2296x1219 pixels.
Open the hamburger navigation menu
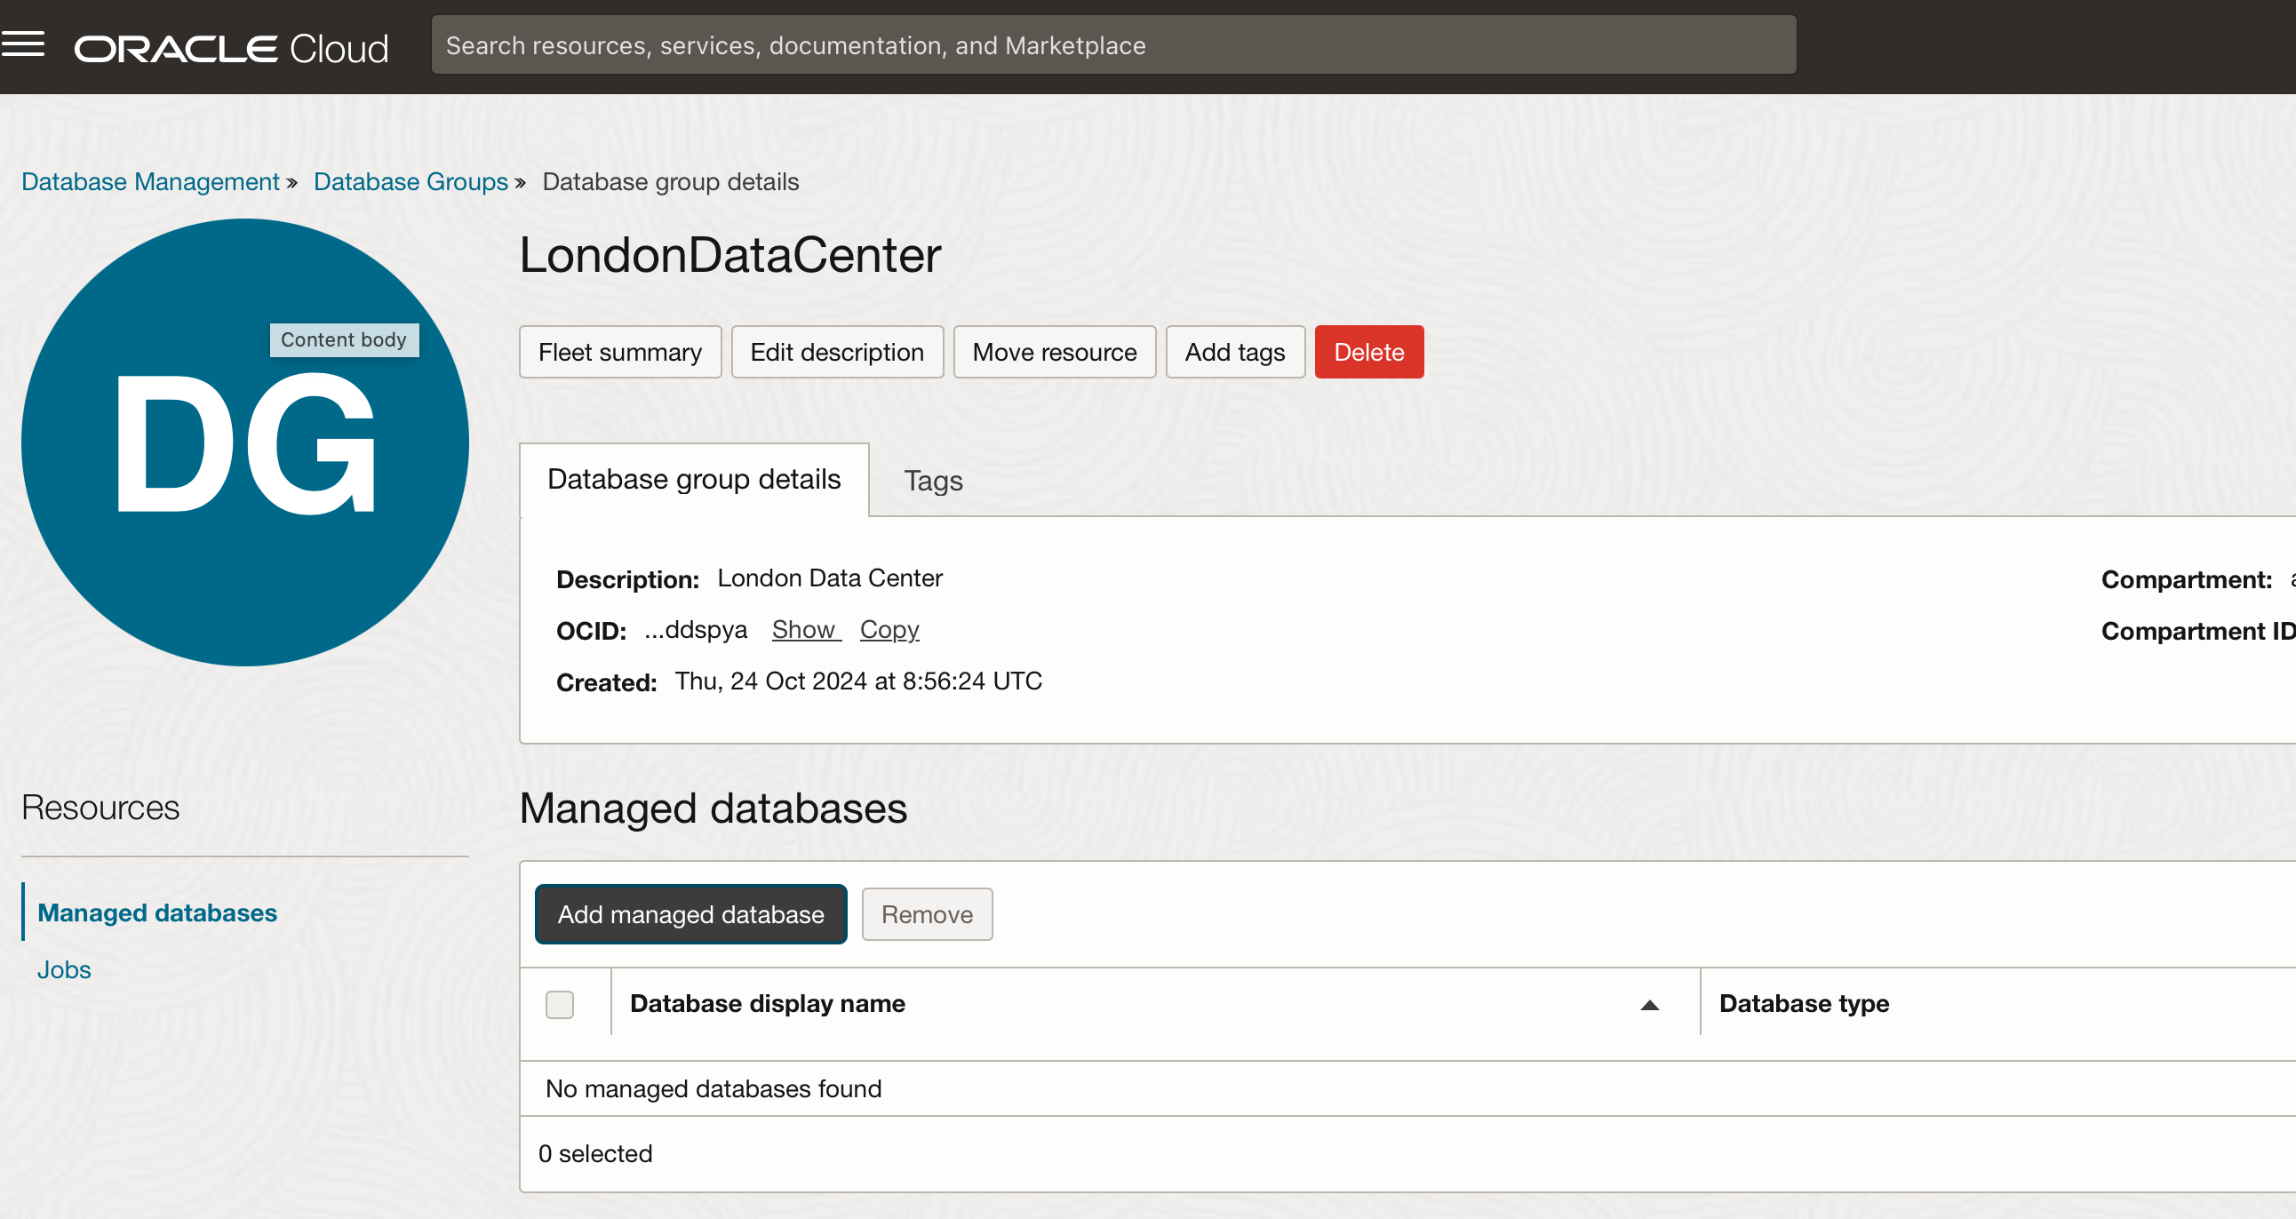23,44
